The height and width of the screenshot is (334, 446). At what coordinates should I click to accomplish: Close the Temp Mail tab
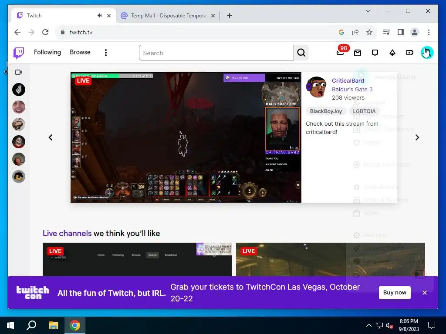click(213, 16)
